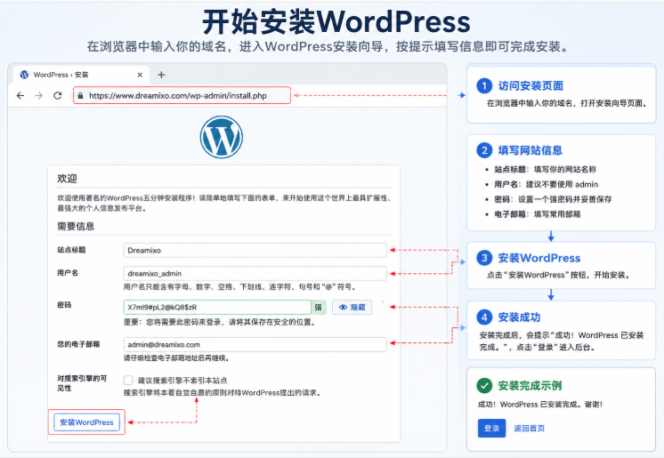Click the 站点标题 input field

click(x=255, y=250)
